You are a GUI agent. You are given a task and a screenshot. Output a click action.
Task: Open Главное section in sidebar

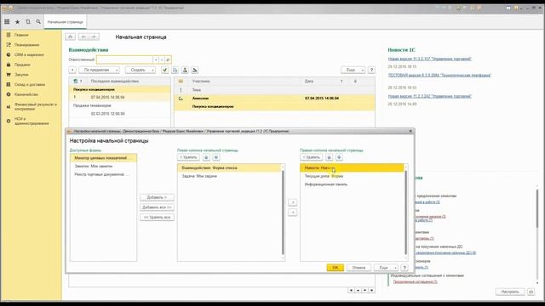[21, 35]
